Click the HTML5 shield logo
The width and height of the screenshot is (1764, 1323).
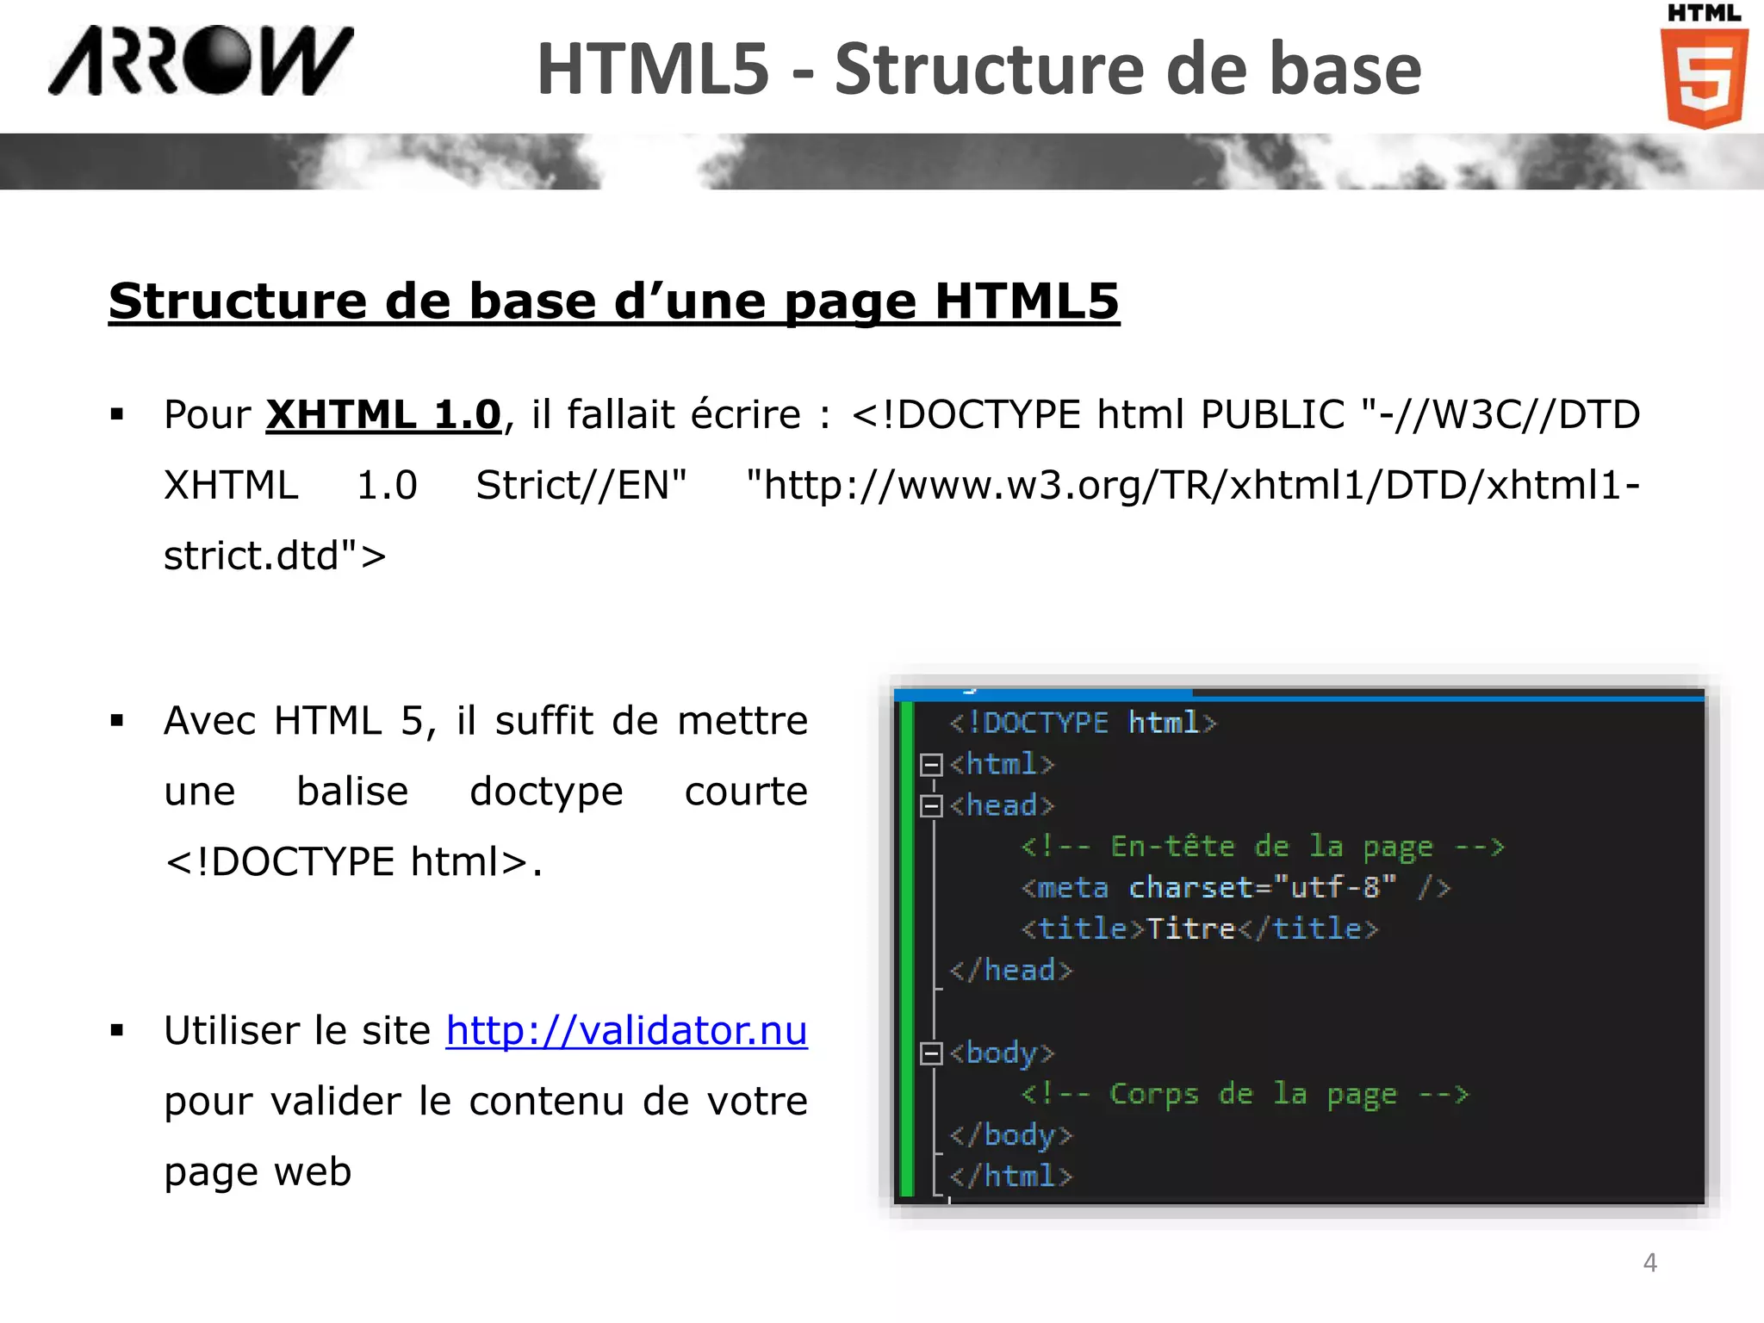click(x=1704, y=78)
